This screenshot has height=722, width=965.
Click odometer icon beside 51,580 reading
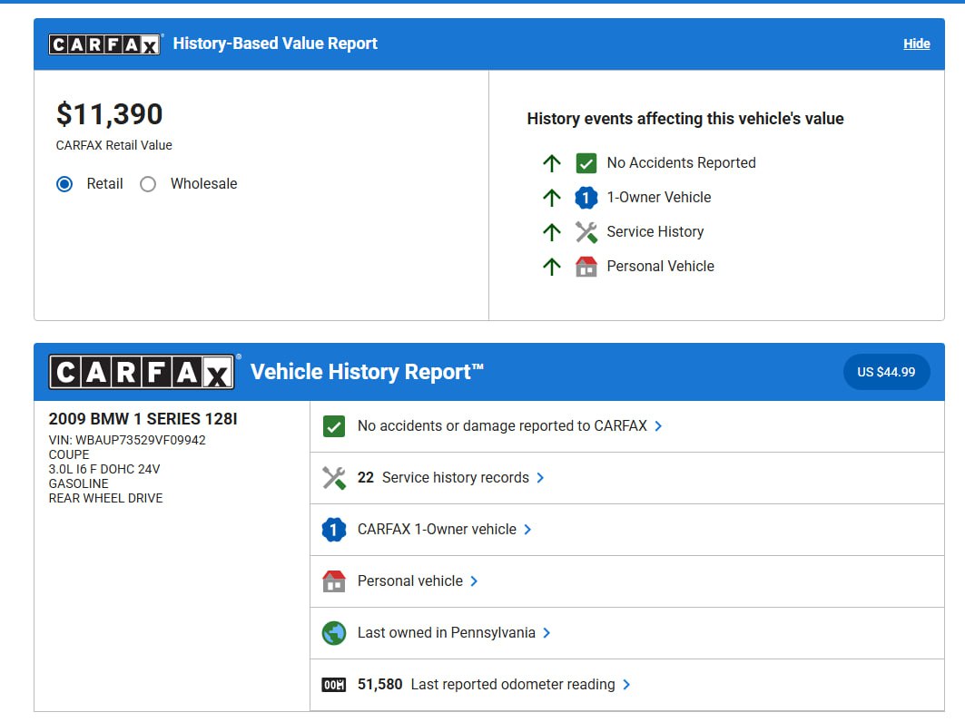coord(333,685)
